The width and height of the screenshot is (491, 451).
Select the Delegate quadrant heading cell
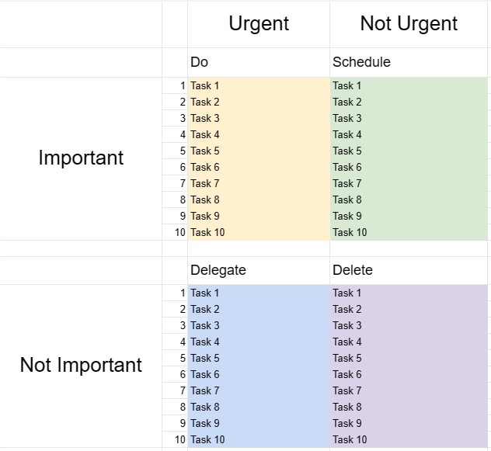click(x=218, y=270)
